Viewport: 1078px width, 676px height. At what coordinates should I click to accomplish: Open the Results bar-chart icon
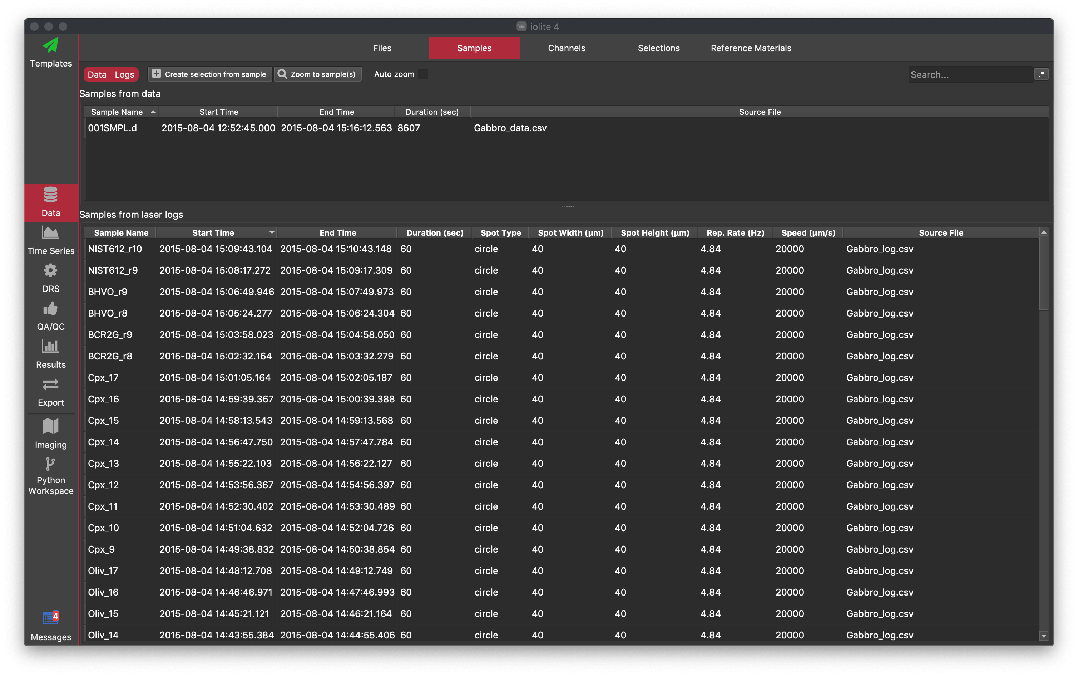(50, 346)
